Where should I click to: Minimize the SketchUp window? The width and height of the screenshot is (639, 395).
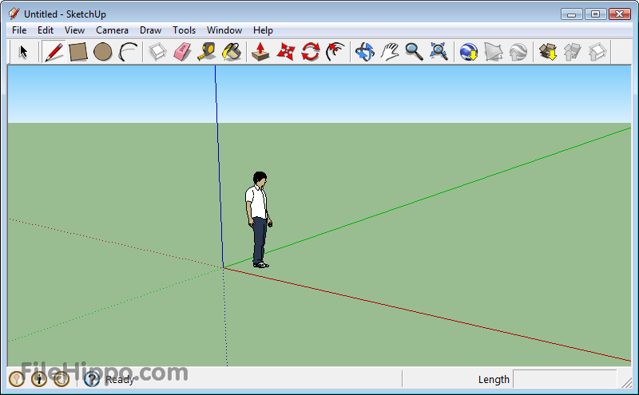point(571,14)
